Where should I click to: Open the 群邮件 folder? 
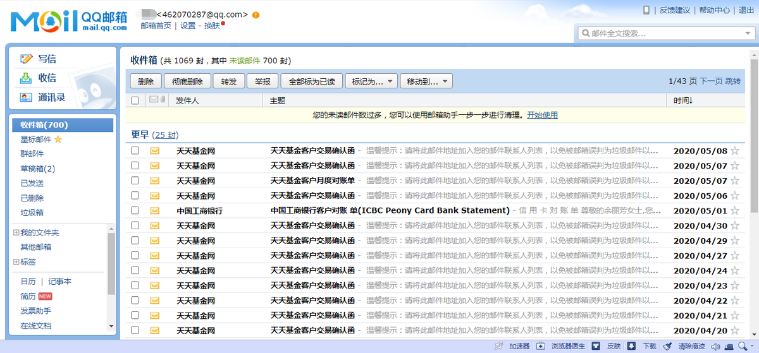click(x=32, y=153)
